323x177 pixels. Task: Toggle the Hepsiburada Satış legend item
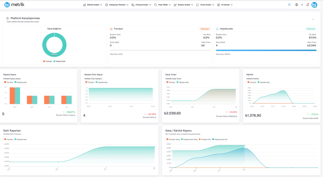[x=189, y=139]
